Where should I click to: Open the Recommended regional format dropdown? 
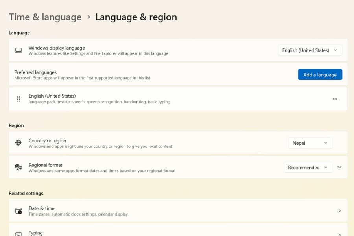pyautogui.click(x=308, y=168)
